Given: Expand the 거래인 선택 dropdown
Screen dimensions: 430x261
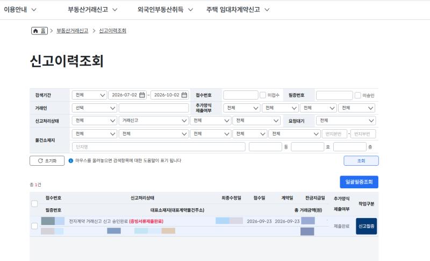Looking at the screenshot, I should pyautogui.click(x=95, y=108).
